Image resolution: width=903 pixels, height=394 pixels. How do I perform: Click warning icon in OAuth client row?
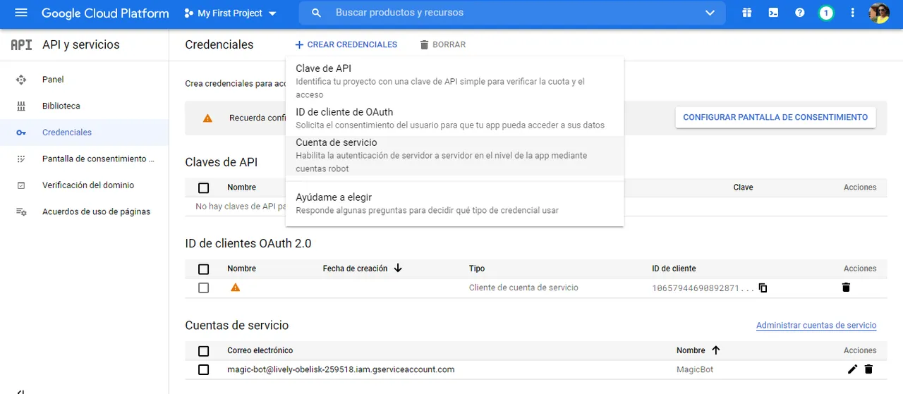(x=235, y=288)
